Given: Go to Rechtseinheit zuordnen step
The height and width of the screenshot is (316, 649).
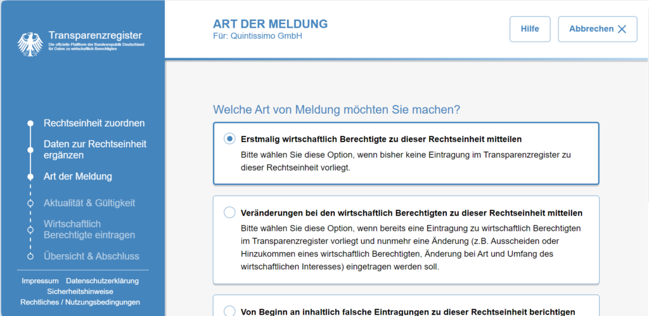Looking at the screenshot, I should pyautogui.click(x=94, y=123).
